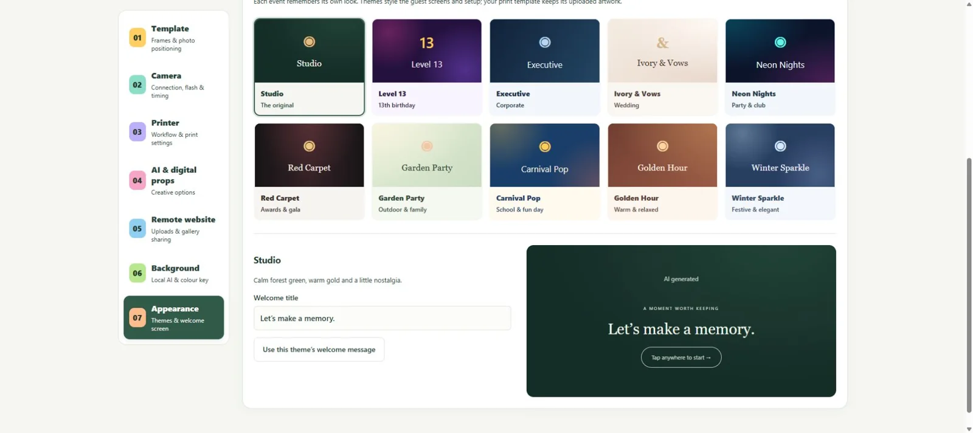Select the Carnival Pop theme preview
The width and height of the screenshot is (973, 433).
[x=545, y=155]
